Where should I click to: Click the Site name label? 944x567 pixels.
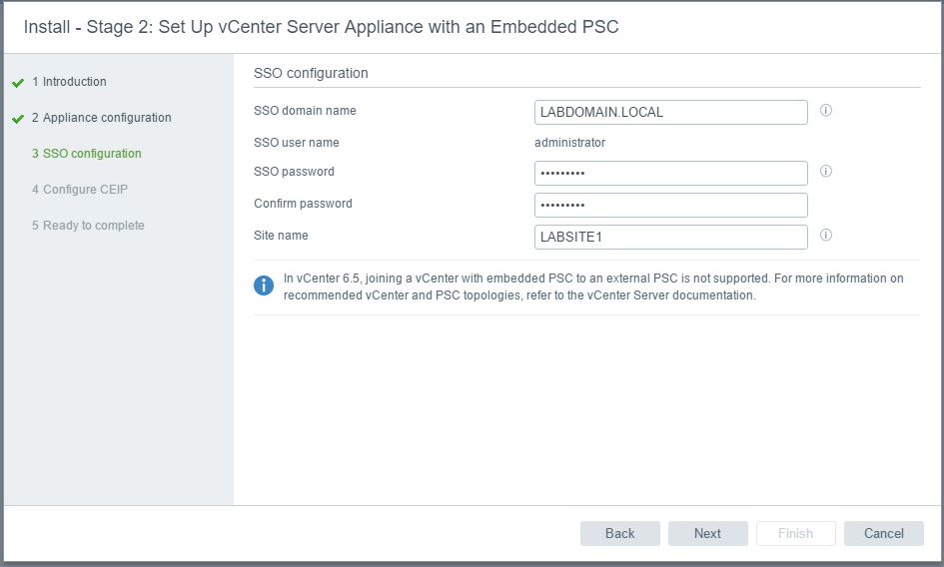pos(281,236)
